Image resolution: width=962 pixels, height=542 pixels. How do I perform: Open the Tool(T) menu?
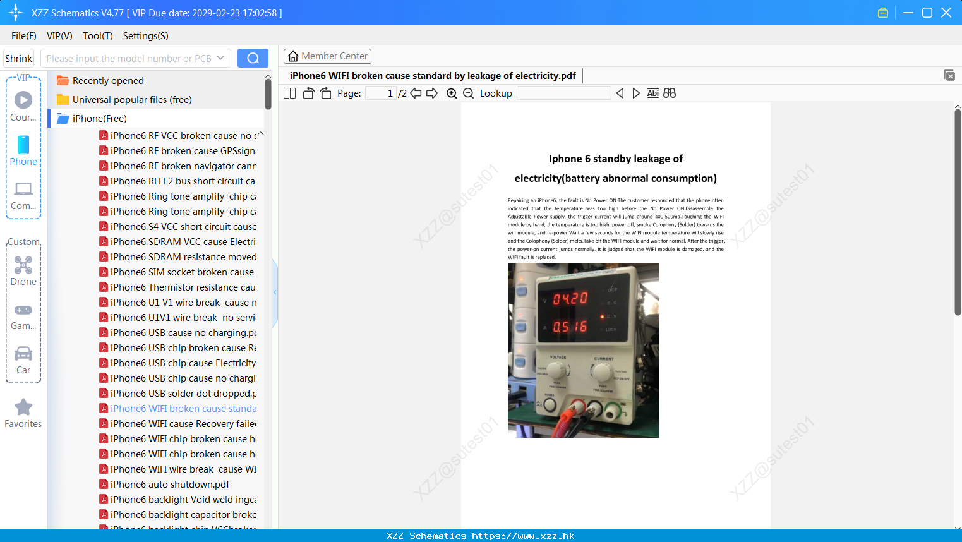click(x=98, y=36)
